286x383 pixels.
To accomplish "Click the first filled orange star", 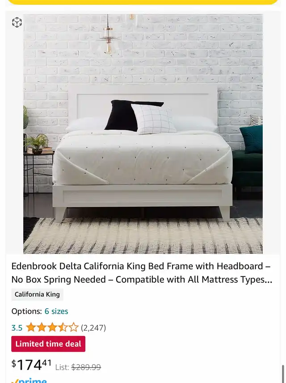I will pos(31,327).
